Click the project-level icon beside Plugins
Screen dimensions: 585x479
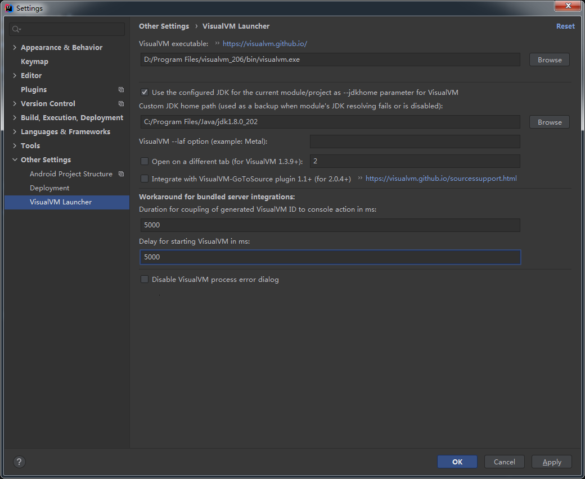pos(121,89)
